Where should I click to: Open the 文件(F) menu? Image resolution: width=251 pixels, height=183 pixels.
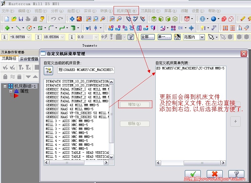(8, 11)
